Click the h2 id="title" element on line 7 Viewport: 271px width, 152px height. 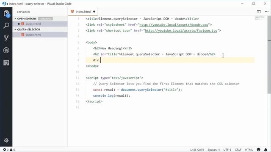[154, 54]
